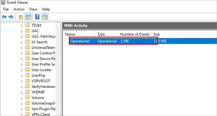Select User Device Registration in tree

tap(43, 59)
